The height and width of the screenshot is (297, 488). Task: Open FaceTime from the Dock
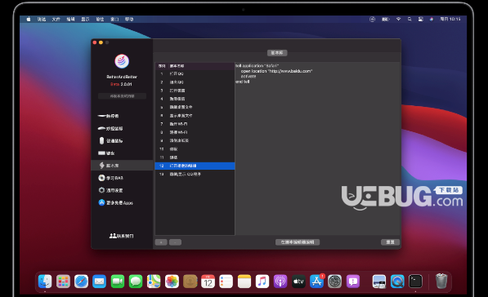coord(118,281)
